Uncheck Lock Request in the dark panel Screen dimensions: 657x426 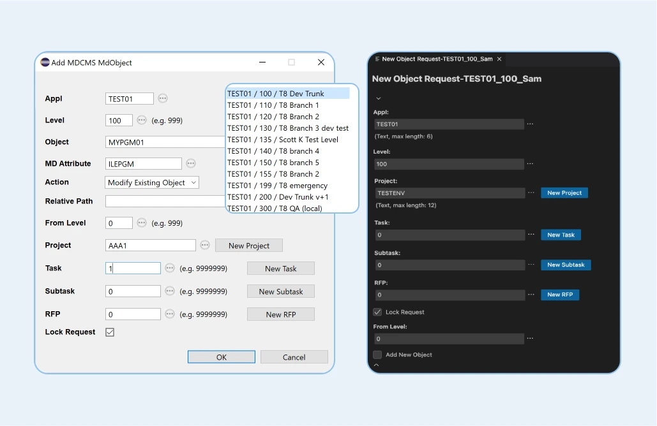[x=377, y=312]
